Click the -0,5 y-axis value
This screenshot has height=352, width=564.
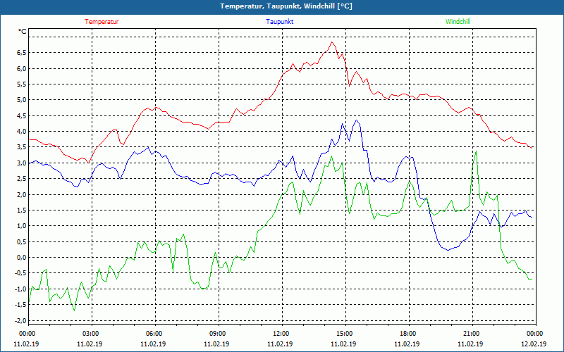(x=20, y=273)
